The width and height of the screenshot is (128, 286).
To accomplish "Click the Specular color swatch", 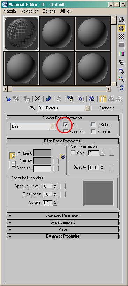I will tap(42, 169).
